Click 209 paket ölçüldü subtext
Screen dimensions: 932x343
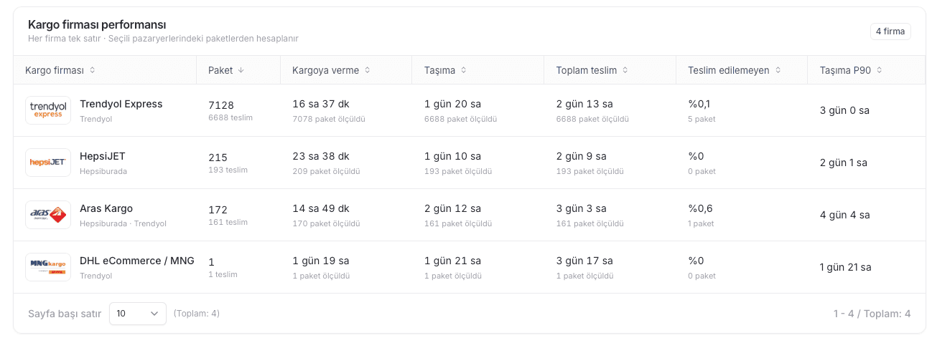pyautogui.click(x=327, y=171)
